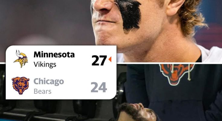Select the Vikings nickname label
This screenshot has height=121, width=222.
[45, 65]
